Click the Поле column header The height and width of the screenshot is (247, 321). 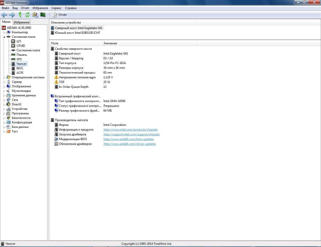tap(75, 43)
